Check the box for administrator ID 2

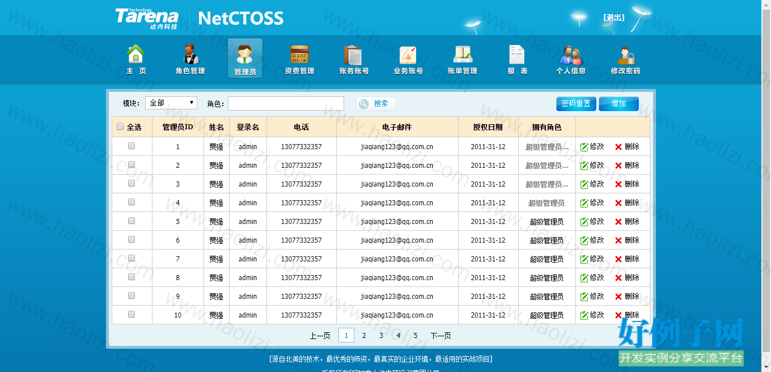click(132, 164)
